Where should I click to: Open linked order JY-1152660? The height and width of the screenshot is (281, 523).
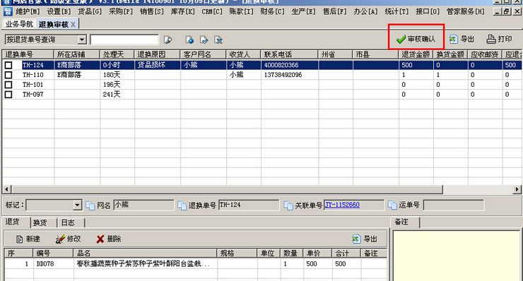click(343, 205)
